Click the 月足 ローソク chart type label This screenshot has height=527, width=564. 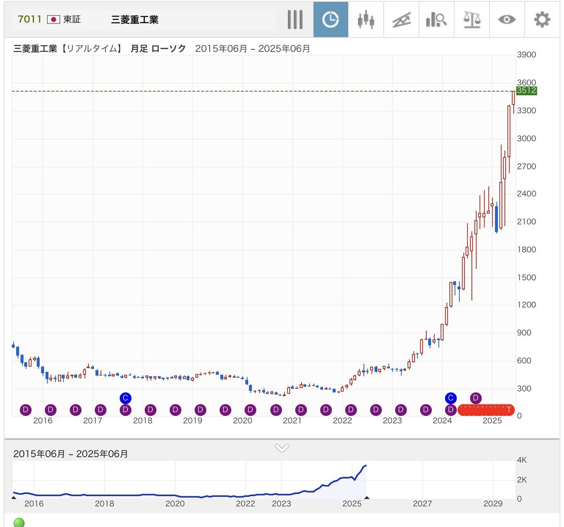(158, 49)
